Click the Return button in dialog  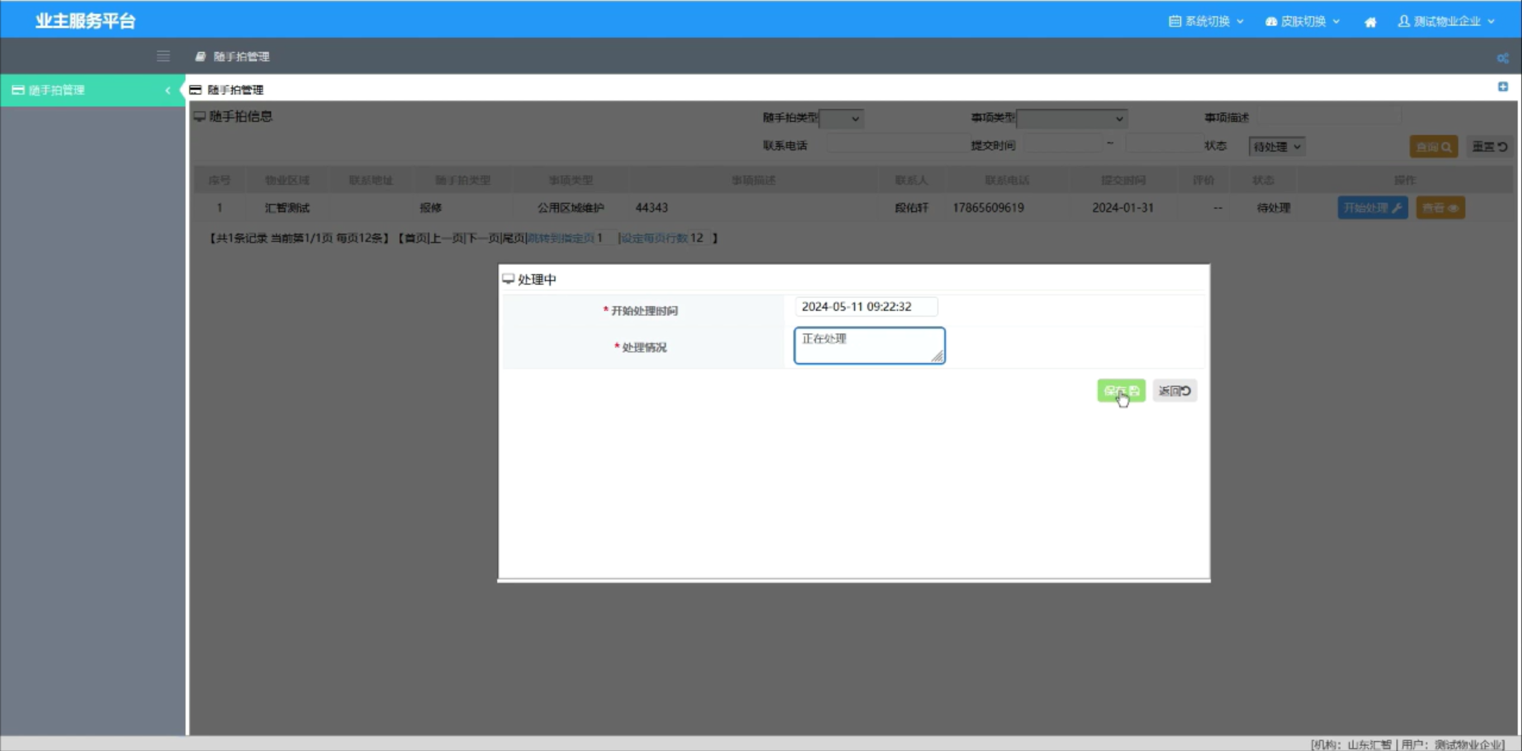point(1174,391)
